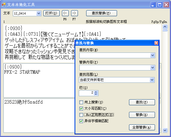Click the 全部替换(A) button
171x137 pixels.
142,127
